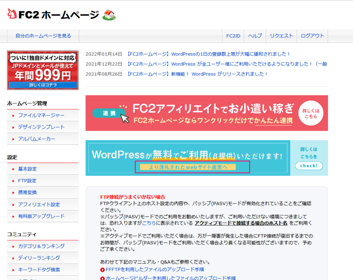The width and height of the screenshot is (353, 280).
Task: Click the こちら link in FTP notice
Action: (149, 223)
